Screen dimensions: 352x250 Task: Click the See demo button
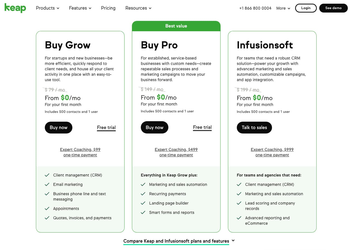coord(333,8)
